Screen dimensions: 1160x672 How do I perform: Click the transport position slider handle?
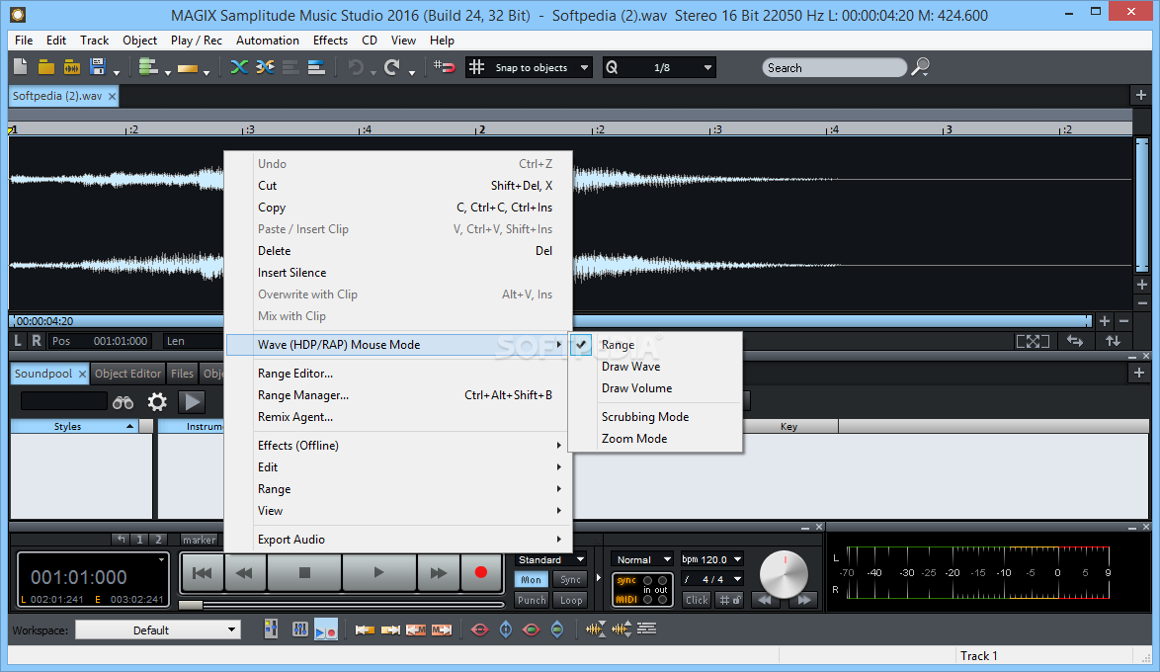point(191,605)
